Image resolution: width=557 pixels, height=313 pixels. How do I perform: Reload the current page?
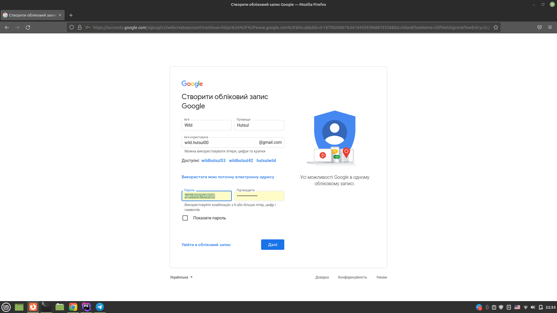pyautogui.click(x=28, y=27)
